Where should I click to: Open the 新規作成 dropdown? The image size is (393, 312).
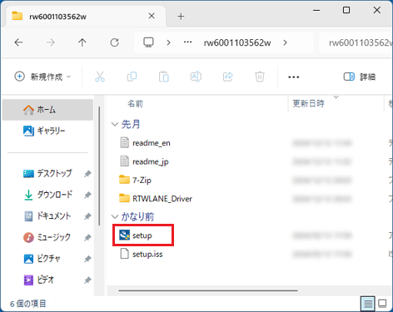42,77
